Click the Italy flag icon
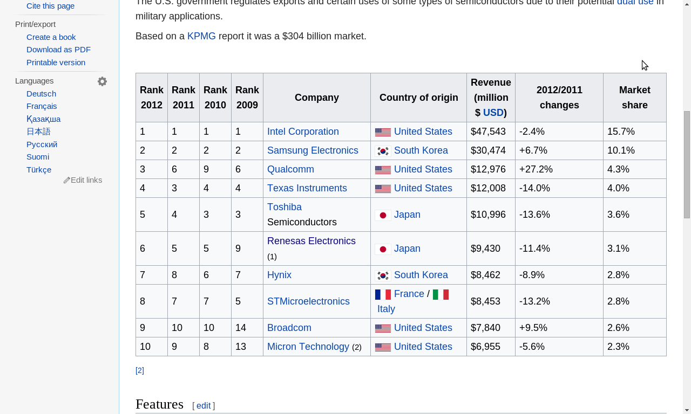Image resolution: width=691 pixels, height=414 pixels. click(x=441, y=294)
